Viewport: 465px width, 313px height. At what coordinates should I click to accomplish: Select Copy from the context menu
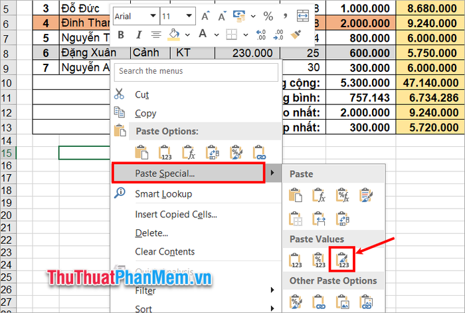[x=145, y=113]
